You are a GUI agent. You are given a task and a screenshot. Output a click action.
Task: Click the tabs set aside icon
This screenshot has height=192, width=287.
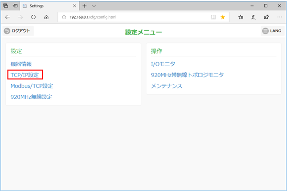click(x=5, y=6)
